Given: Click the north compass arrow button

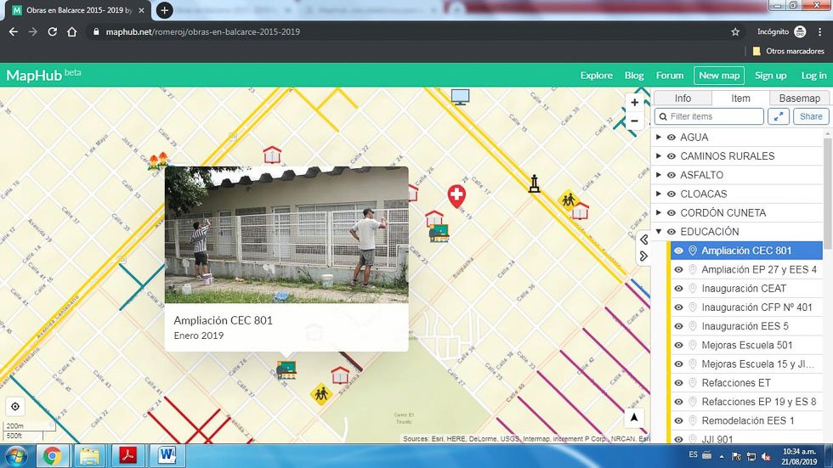Looking at the screenshot, I should (634, 418).
